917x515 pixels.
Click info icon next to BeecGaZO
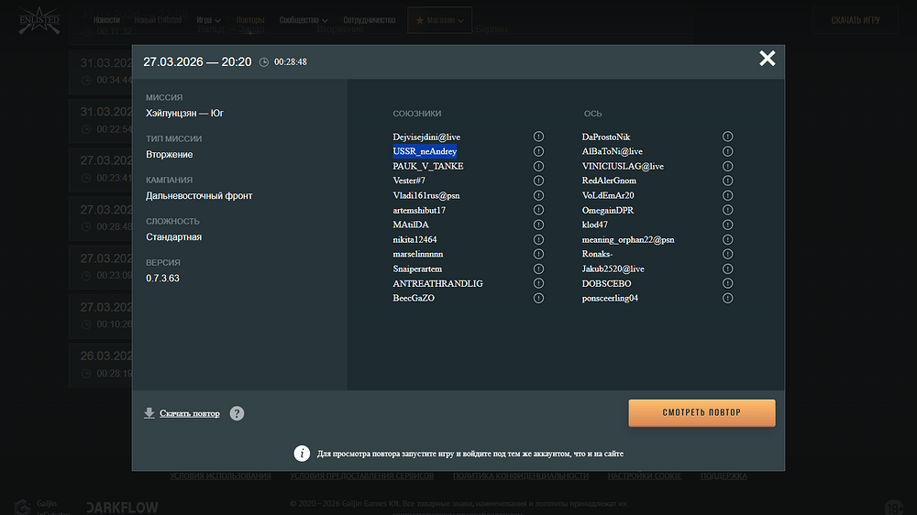pyautogui.click(x=538, y=298)
